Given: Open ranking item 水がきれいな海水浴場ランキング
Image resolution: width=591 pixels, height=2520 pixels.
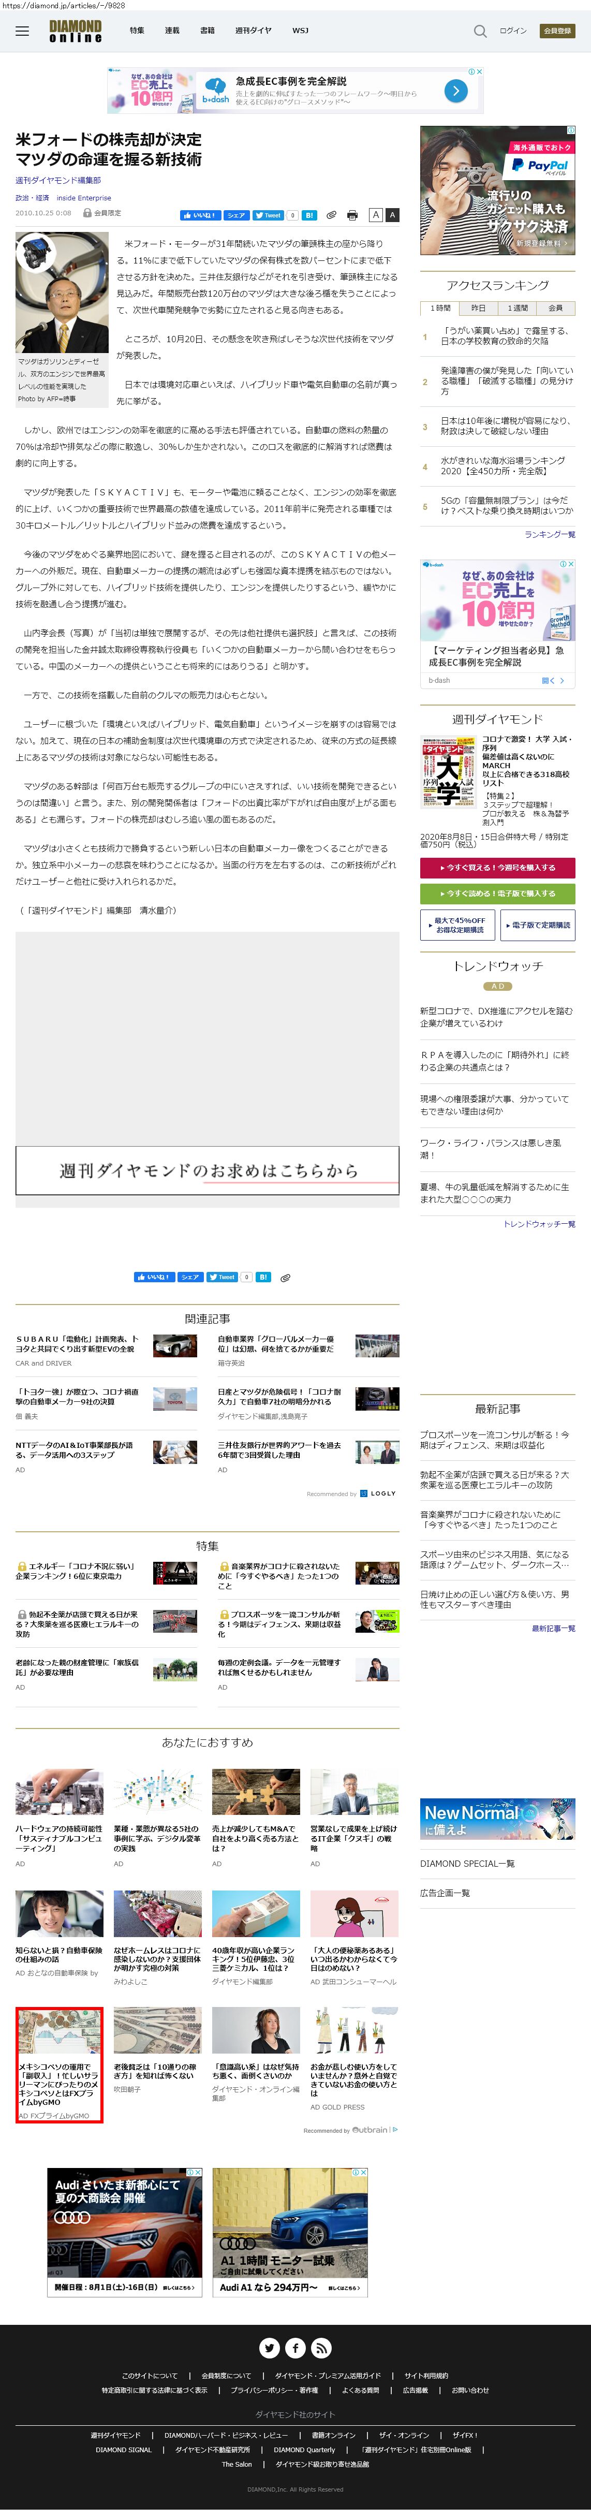Looking at the screenshot, I should 502,466.
